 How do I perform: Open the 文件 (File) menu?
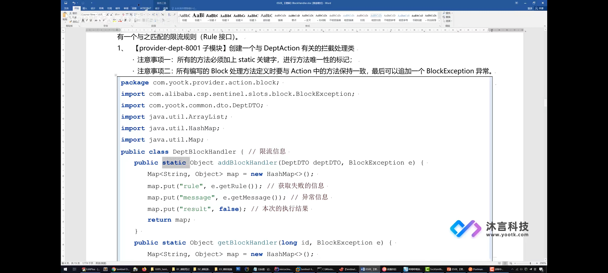pos(66,8)
